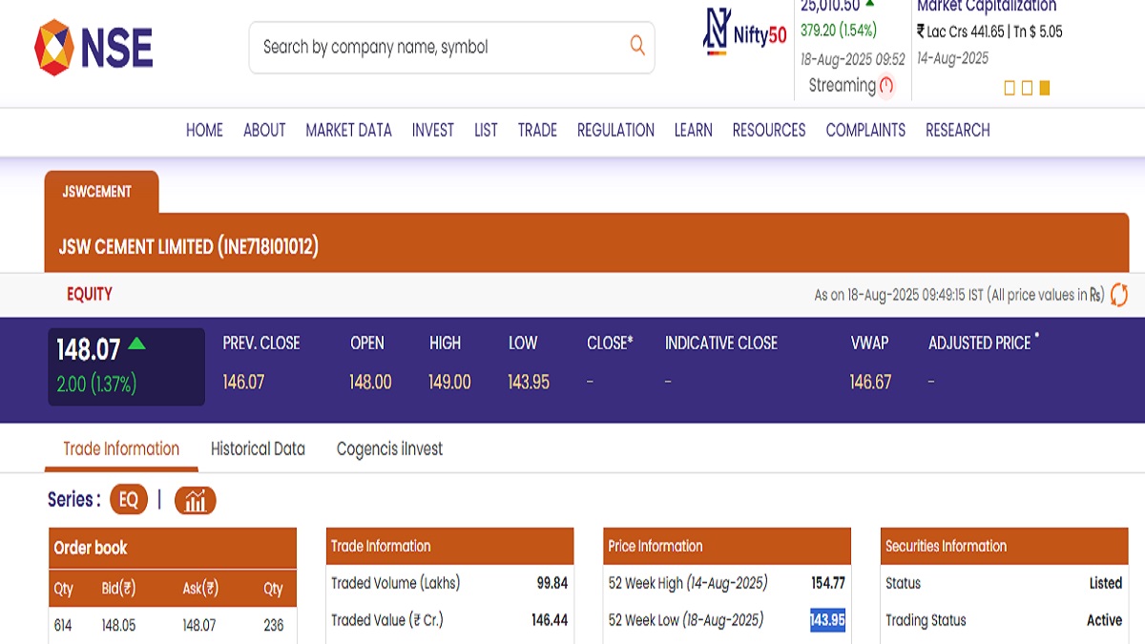
Task: Go to the HOME navigation link
Action: pos(204,131)
